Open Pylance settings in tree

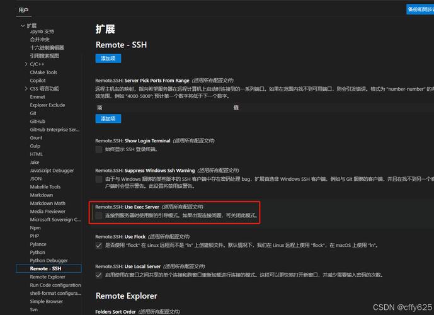[x=38, y=244]
